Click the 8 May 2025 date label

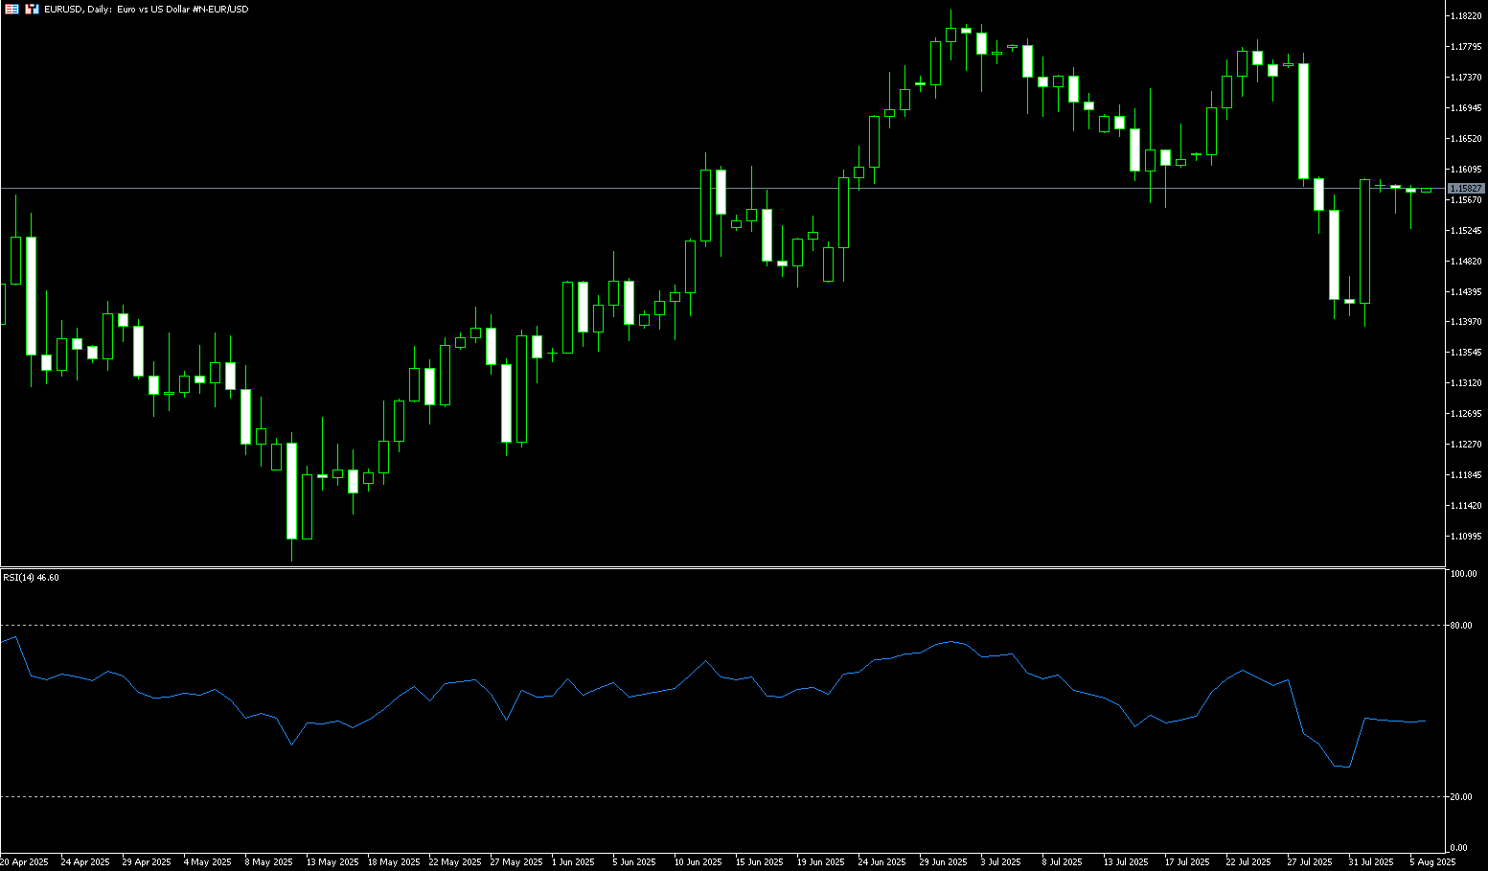[x=269, y=862]
